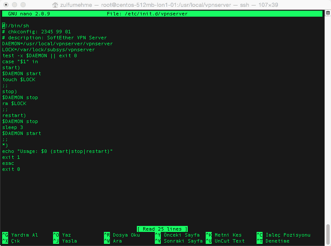
Task: Click the "Read 25 lines" status message
Action: tap(162, 229)
